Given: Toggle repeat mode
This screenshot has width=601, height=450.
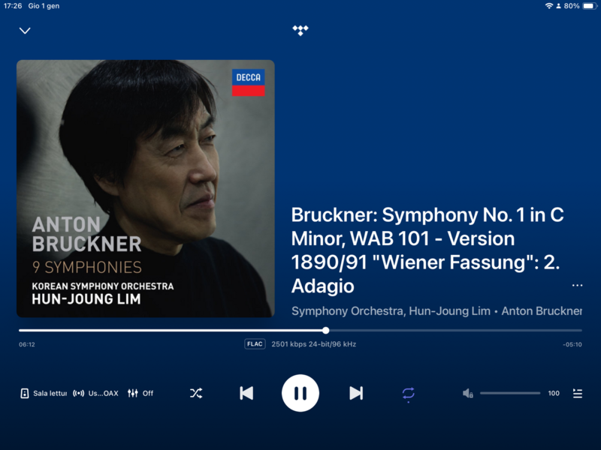Looking at the screenshot, I should pyautogui.click(x=408, y=394).
